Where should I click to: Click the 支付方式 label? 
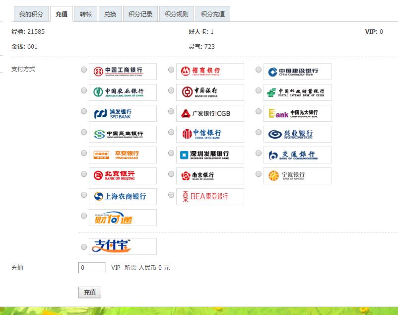(x=23, y=69)
